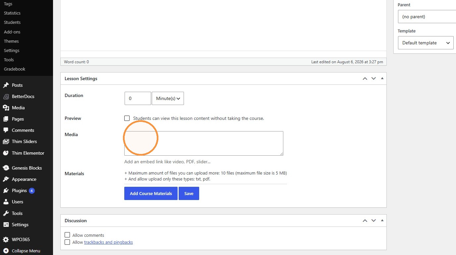Open the Gradebook menu item

(15, 69)
